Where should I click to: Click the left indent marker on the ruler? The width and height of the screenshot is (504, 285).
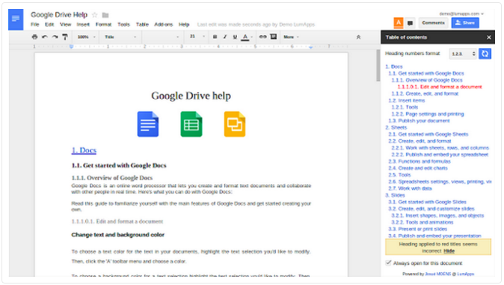pyautogui.click(x=71, y=46)
